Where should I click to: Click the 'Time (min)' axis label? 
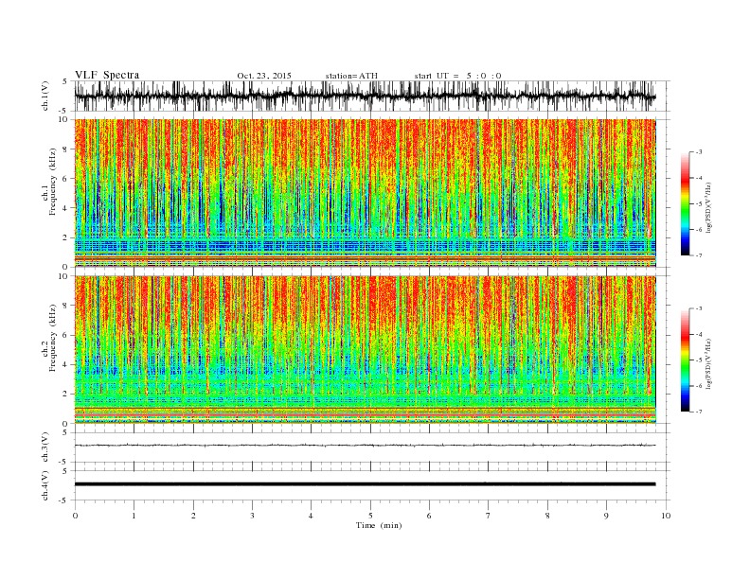[x=379, y=525]
